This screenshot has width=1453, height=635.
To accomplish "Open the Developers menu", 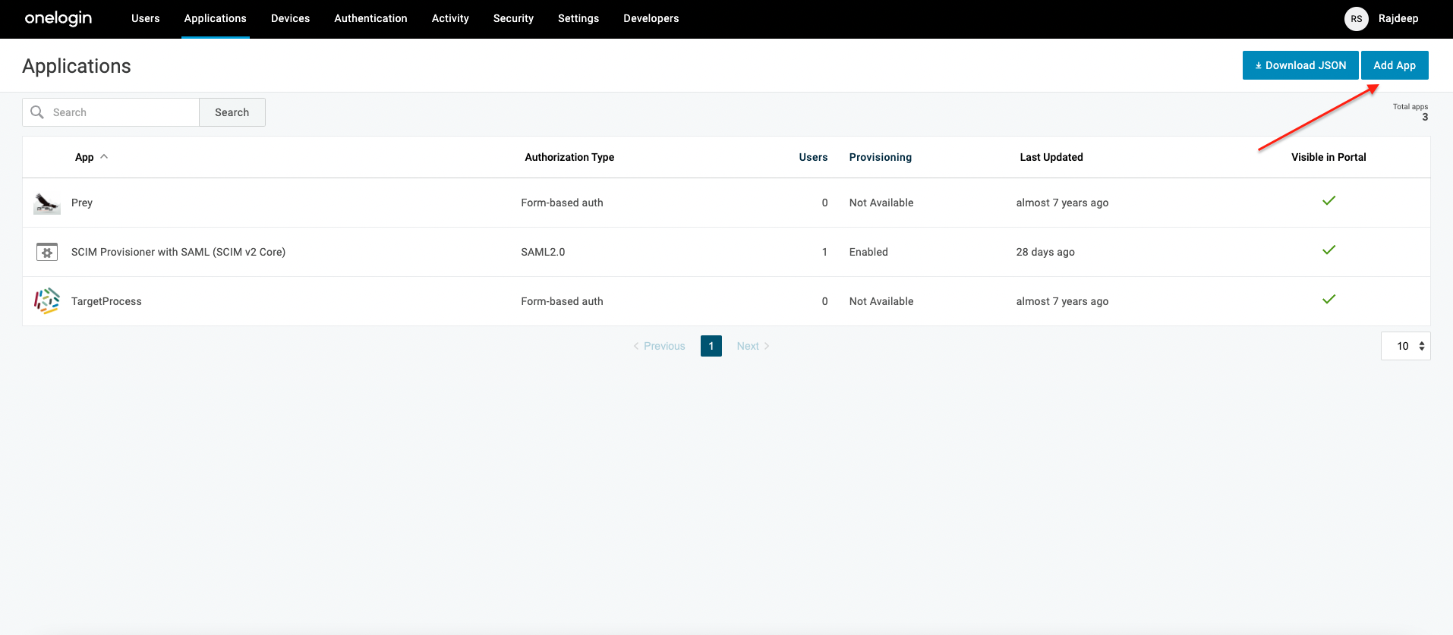I will [x=651, y=19].
